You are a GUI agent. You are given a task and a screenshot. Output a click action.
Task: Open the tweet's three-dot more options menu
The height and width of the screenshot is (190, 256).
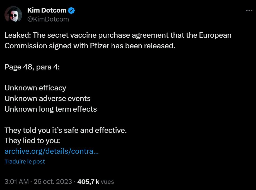click(249, 11)
